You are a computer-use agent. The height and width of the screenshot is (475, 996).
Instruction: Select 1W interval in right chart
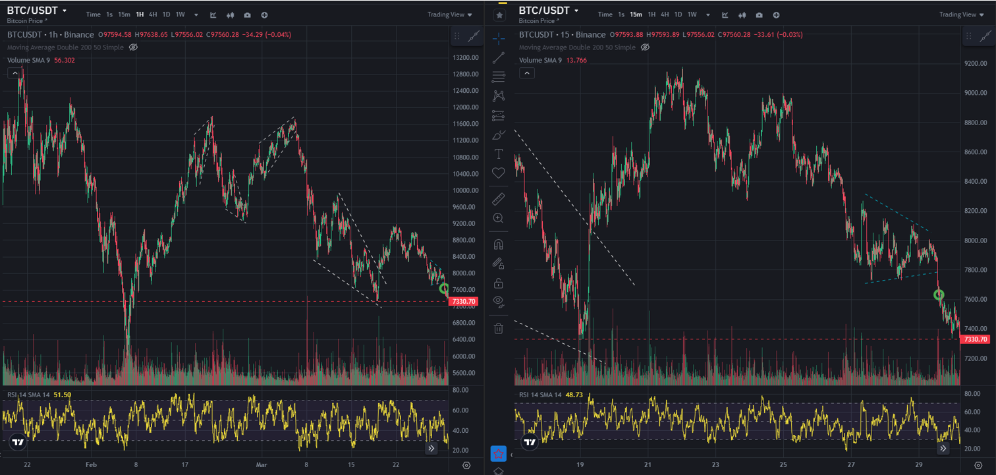pyautogui.click(x=692, y=14)
